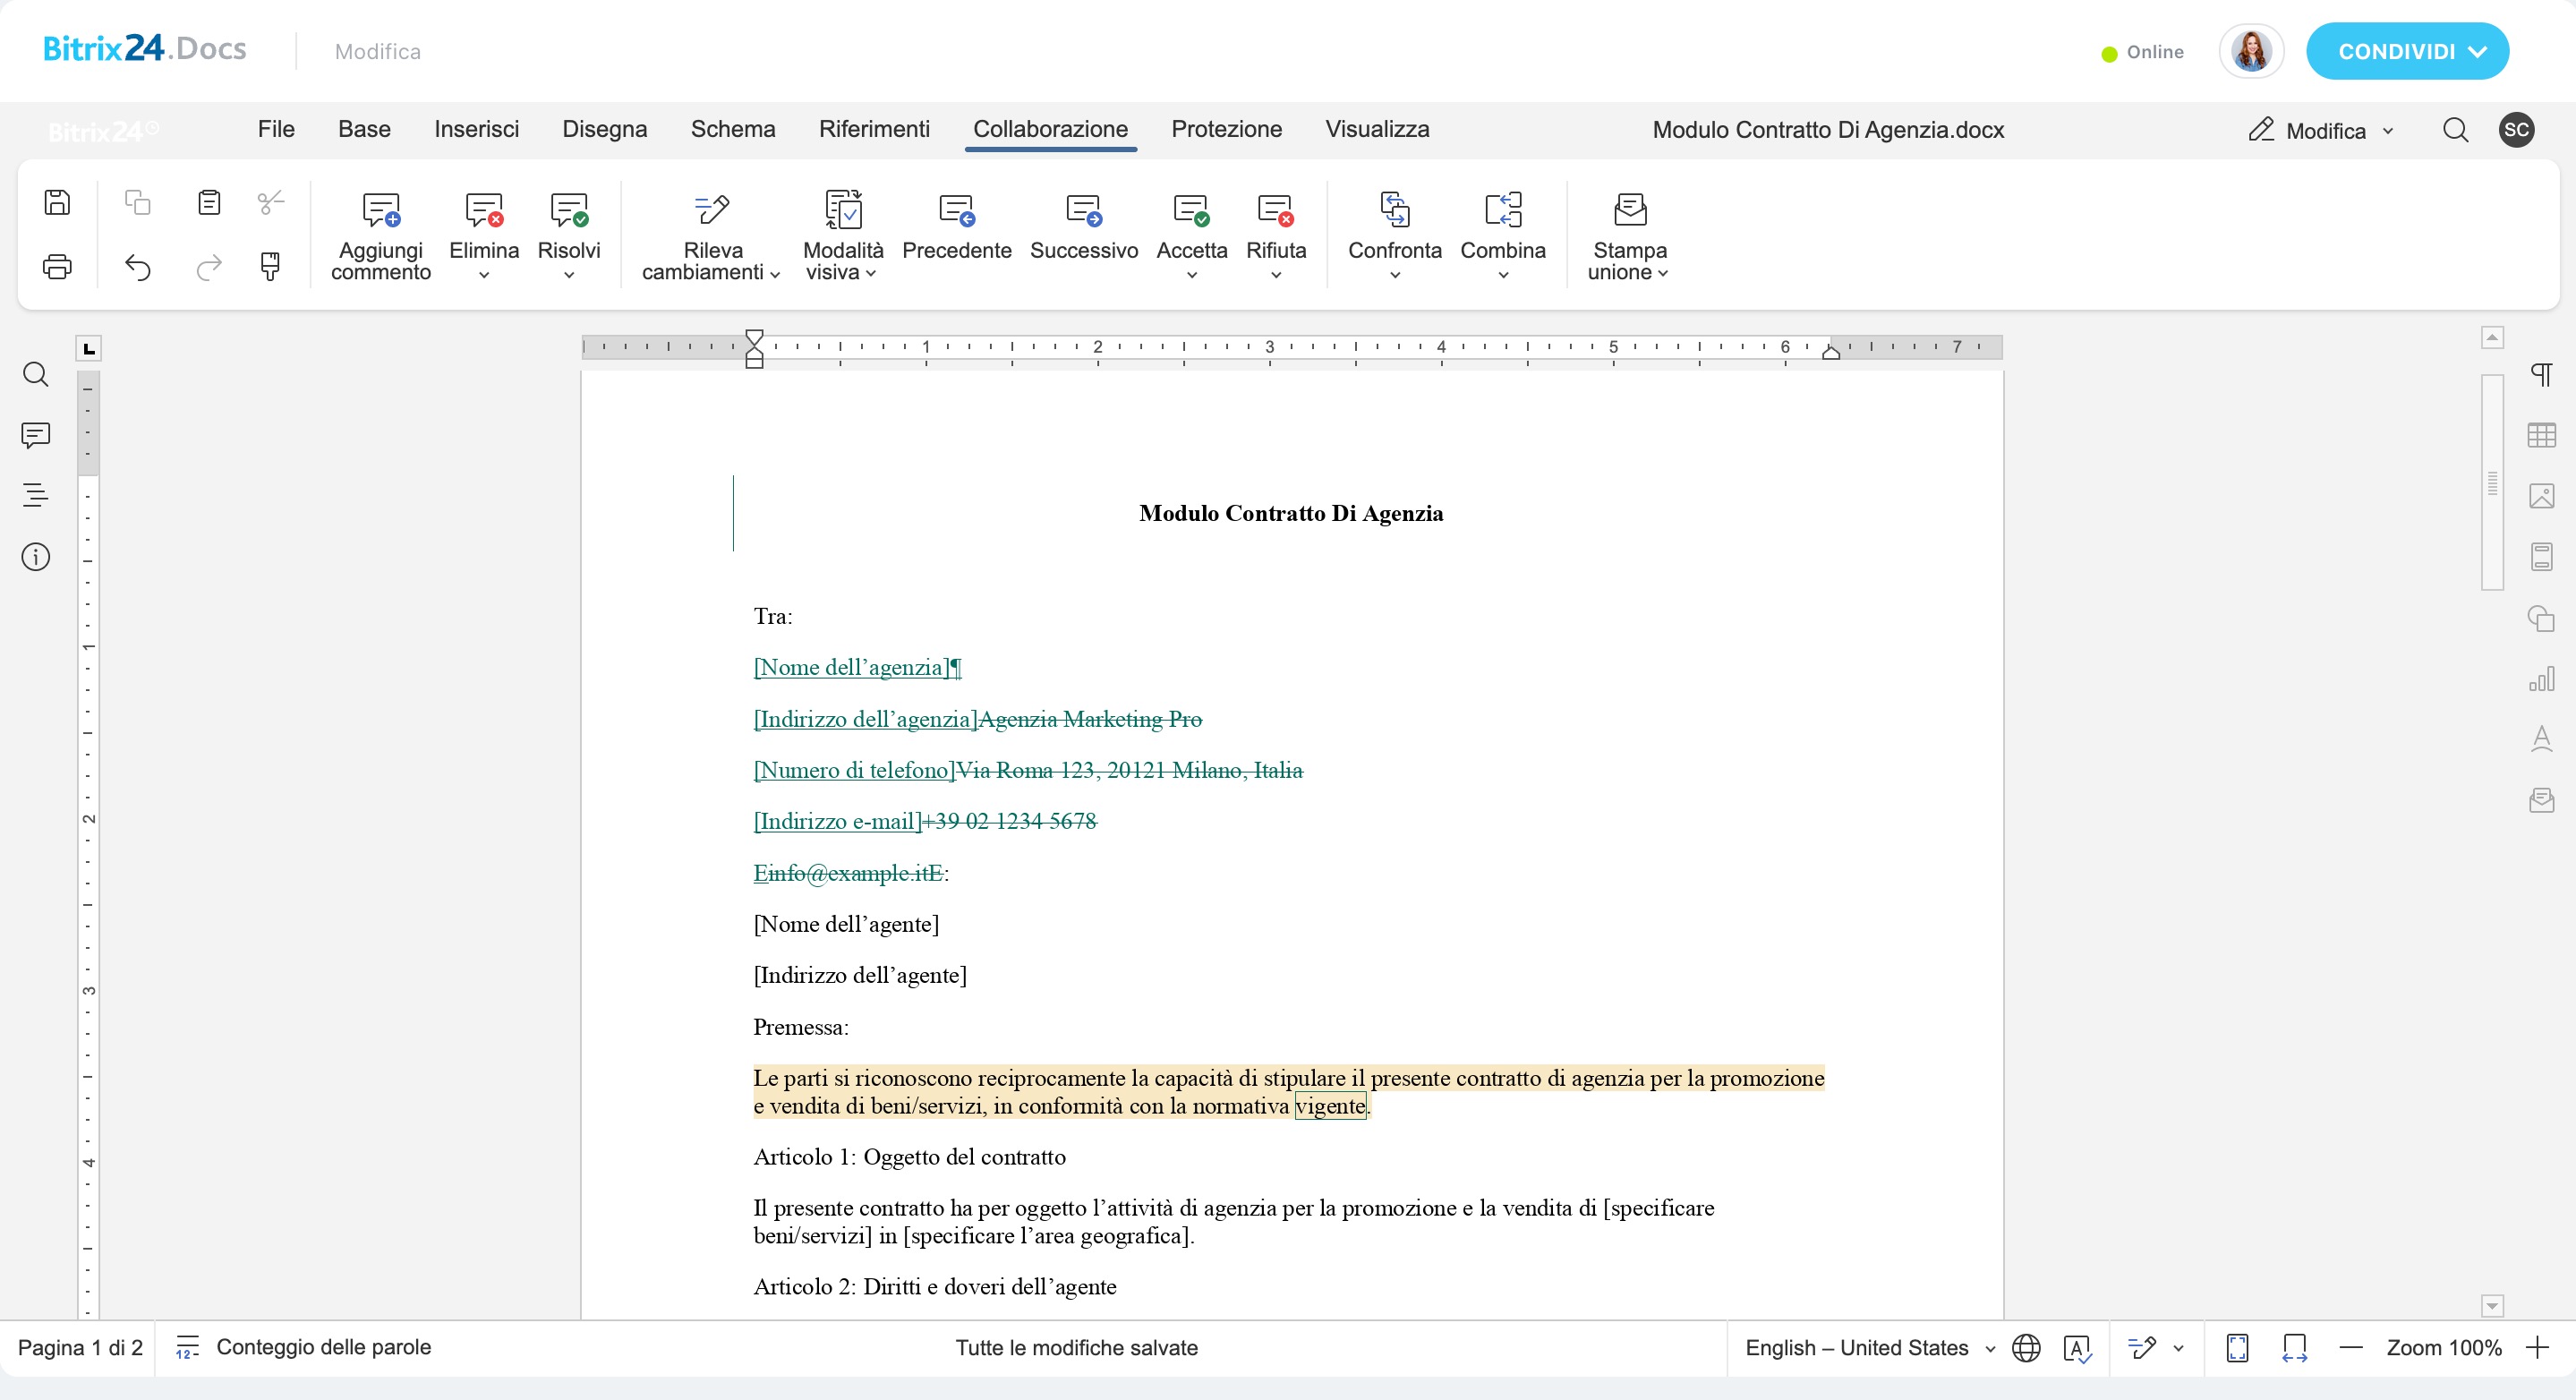
Task: Toggle spell checking in status bar
Action: click(2077, 1348)
